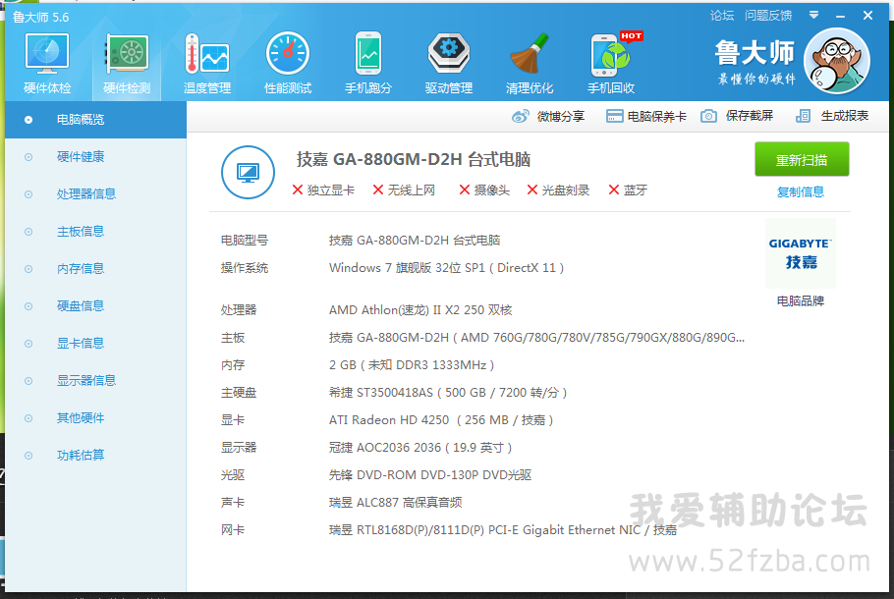894x599 pixels.
Task: Click the 复制信息 link
Action: coord(801,191)
